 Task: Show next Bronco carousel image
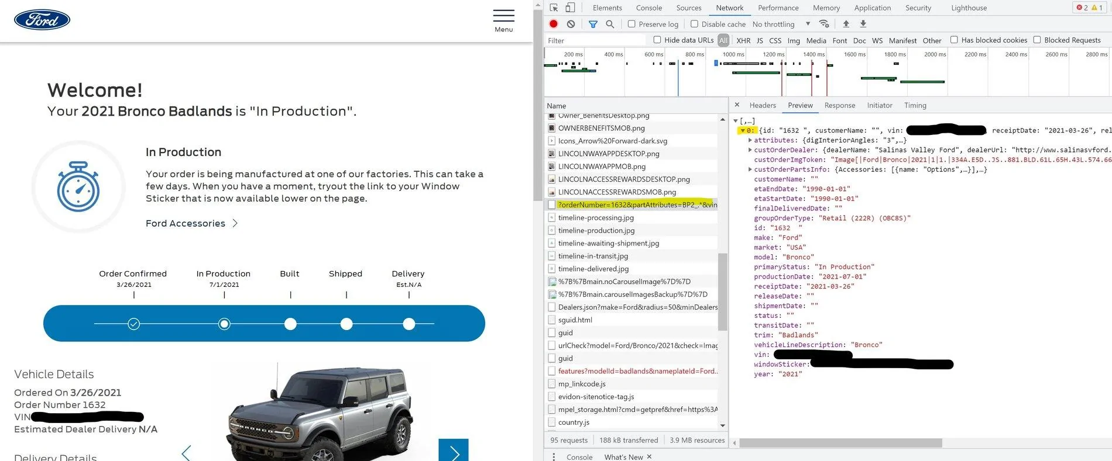[x=454, y=451]
